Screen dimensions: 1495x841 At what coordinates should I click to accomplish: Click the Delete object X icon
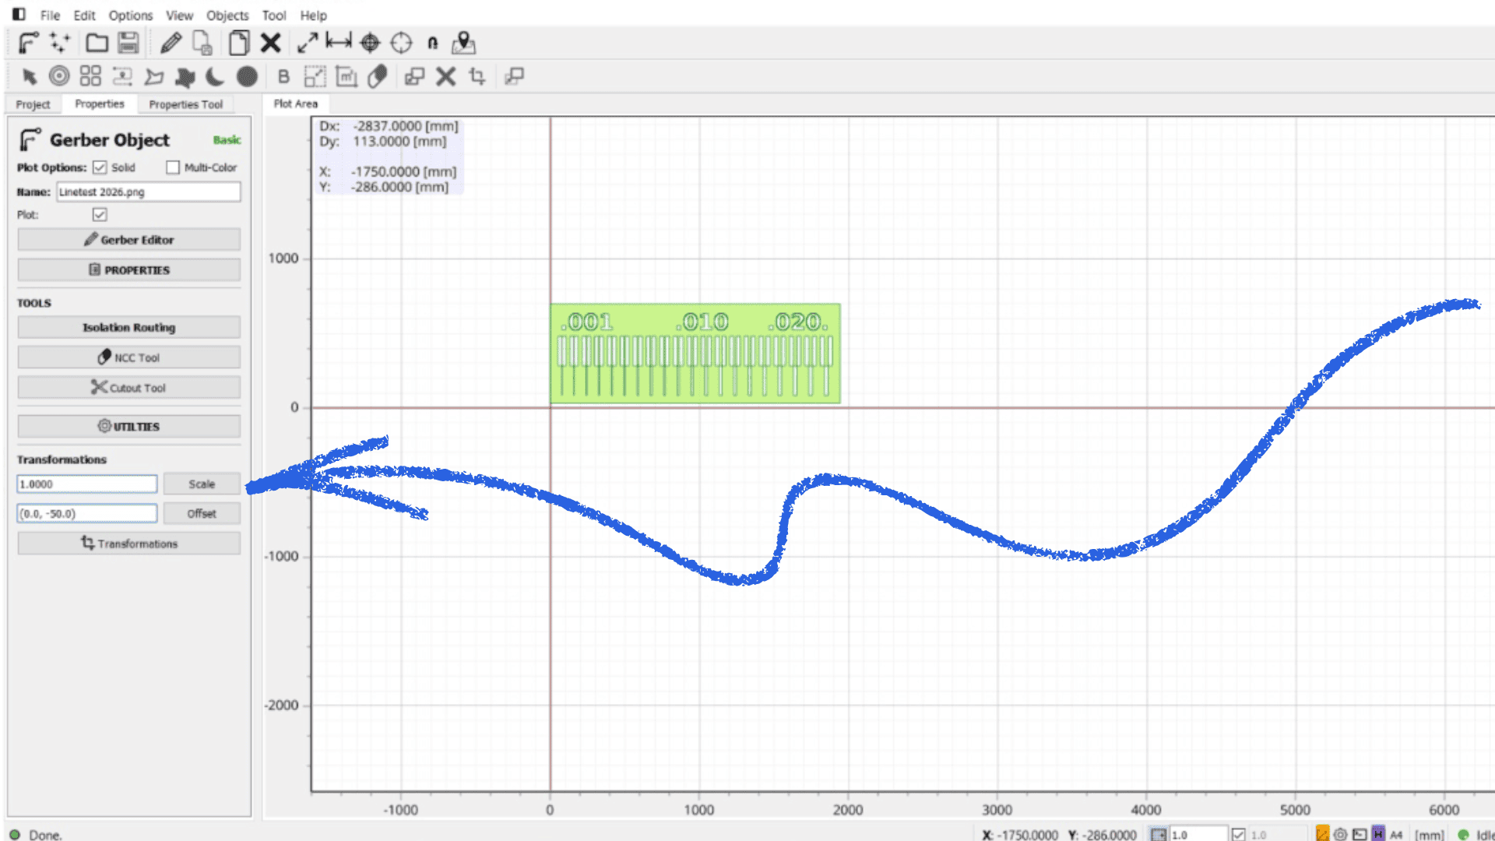pyautogui.click(x=270, y=43)
